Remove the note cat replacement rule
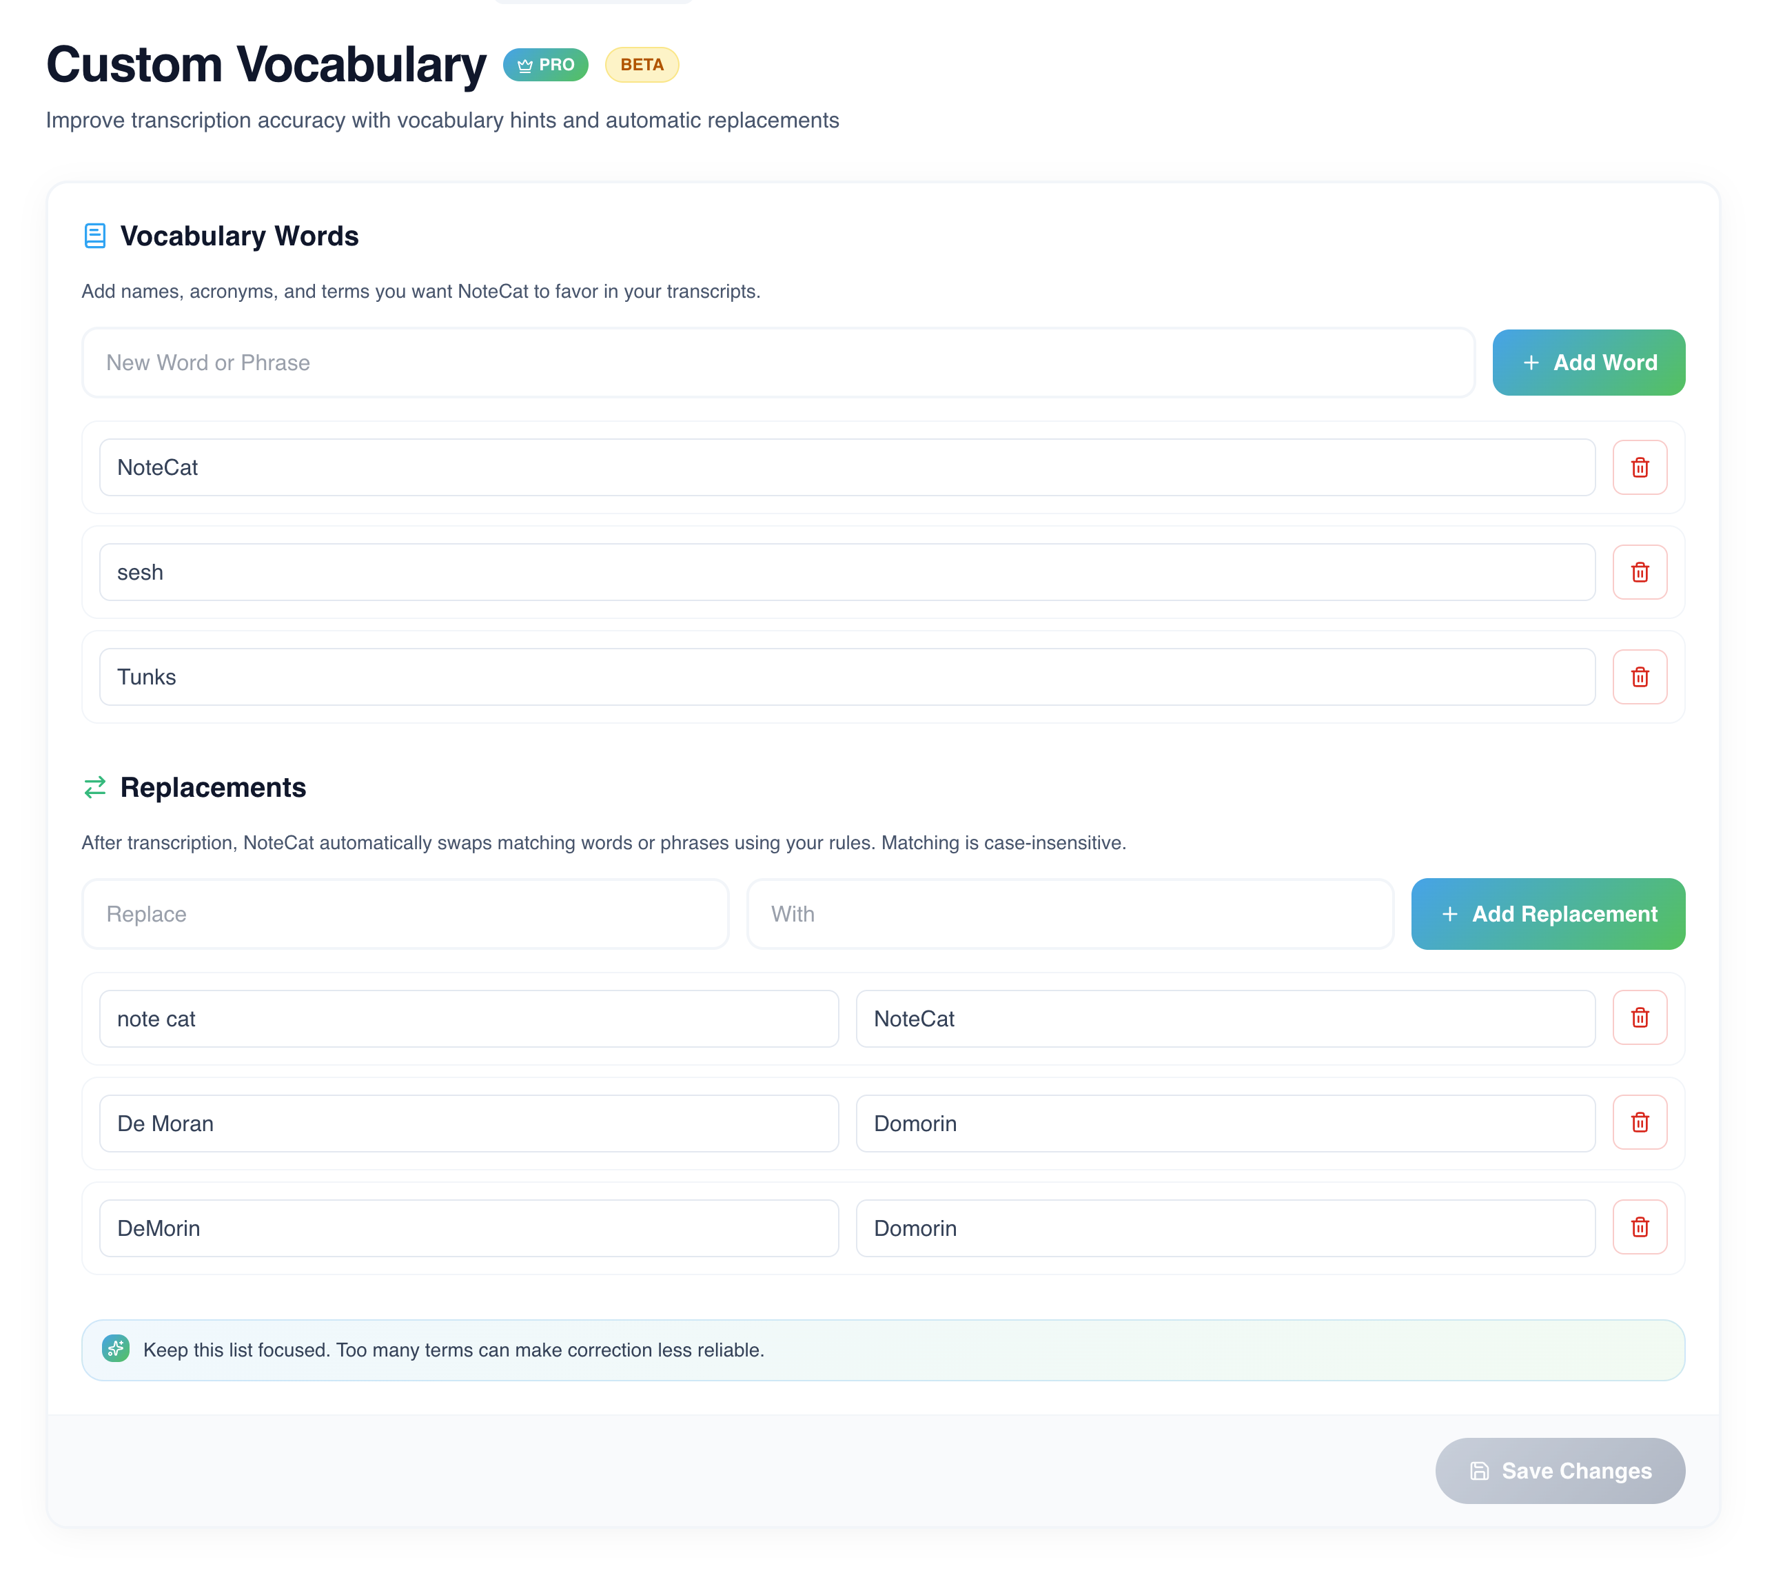Viewport: 1774px width, 1595px height. click(1640, 1017)
